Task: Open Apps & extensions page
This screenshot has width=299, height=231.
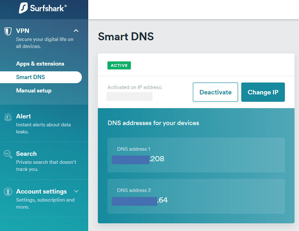Action: [40, 63]
